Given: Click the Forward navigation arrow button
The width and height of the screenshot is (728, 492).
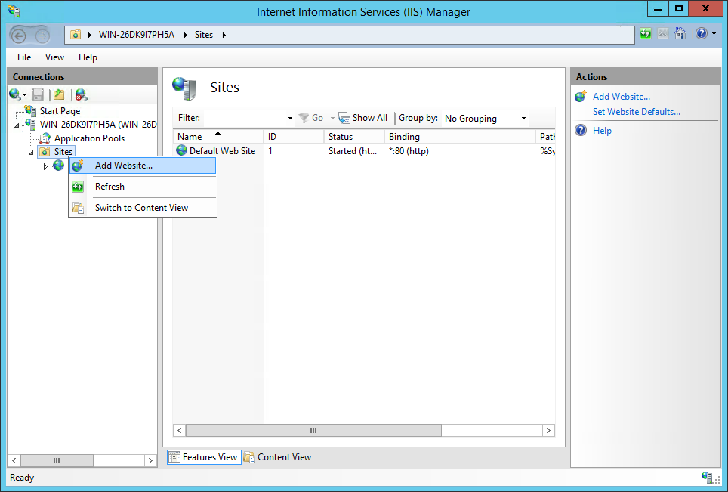Looking at the screenshot, I should [x=42, y=36].
